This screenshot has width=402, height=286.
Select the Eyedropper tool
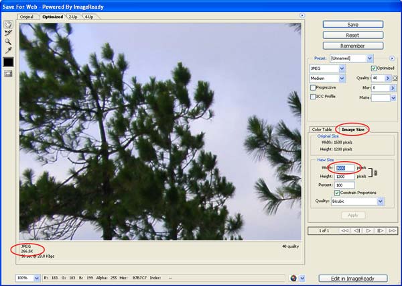pos(8,50)
